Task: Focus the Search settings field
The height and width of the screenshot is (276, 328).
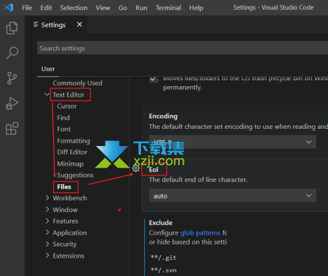Action: point(182,48)
